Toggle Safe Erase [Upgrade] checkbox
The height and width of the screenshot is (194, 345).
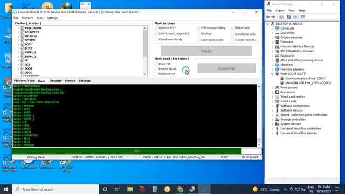pyautogui.click(x=156, y=33)
